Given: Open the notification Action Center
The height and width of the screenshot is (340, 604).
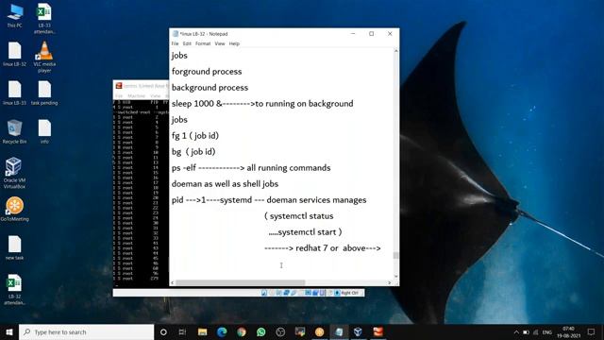Looking at the screenshot, I should [x=592, y=331].
